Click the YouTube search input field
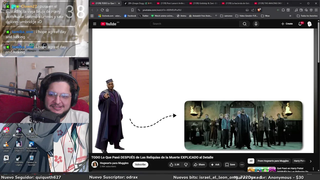Screen dimensions: 320x180 (195, 24)
